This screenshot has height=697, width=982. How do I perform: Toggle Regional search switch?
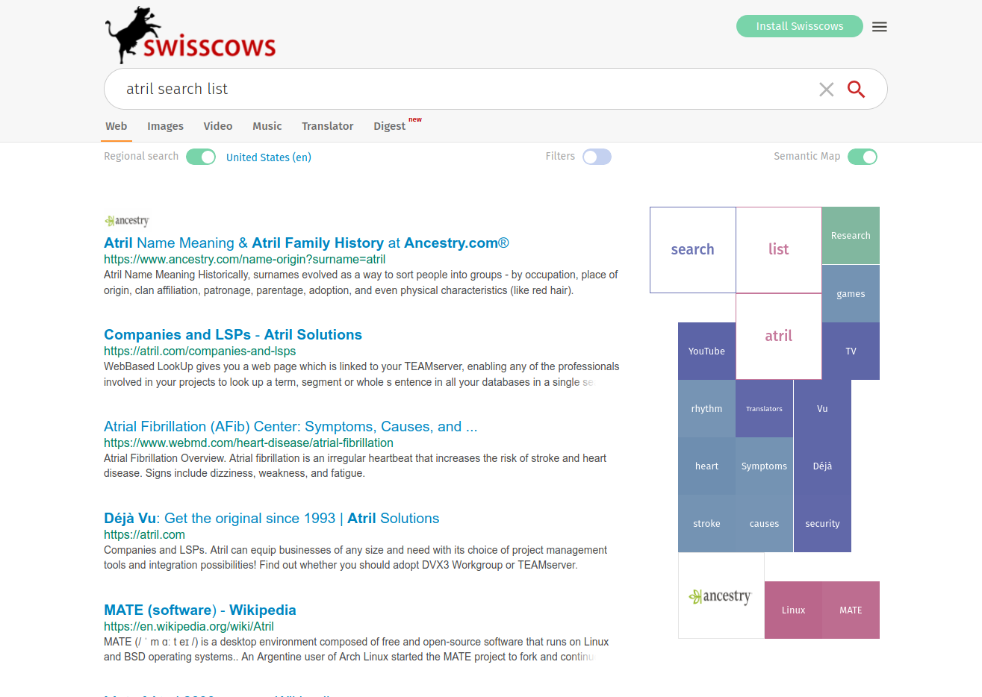coord(201,157)
